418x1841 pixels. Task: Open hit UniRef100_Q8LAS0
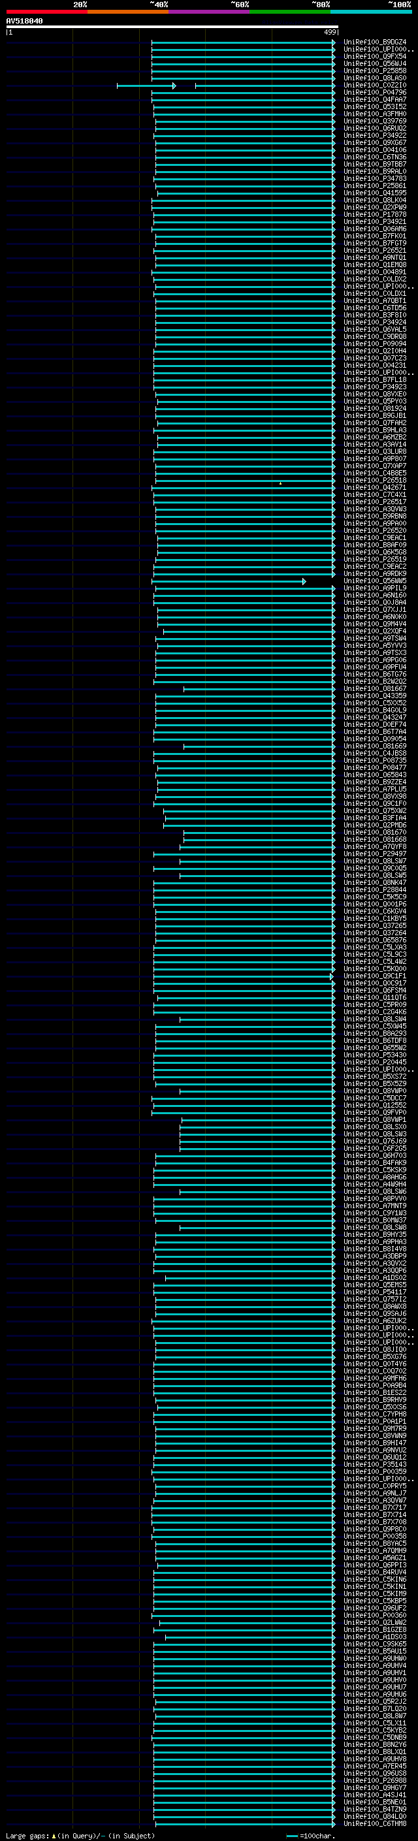(375, 78)
